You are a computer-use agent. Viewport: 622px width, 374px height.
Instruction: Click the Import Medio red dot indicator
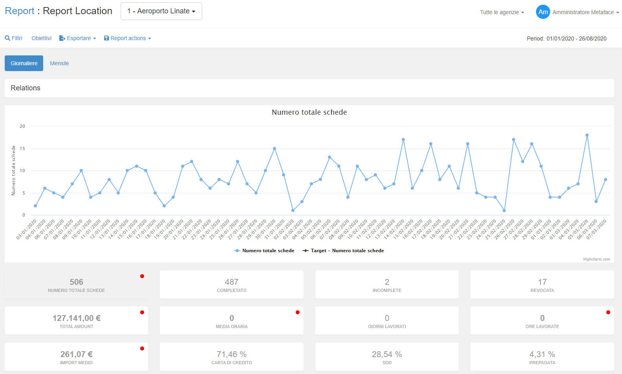(142, 348)
